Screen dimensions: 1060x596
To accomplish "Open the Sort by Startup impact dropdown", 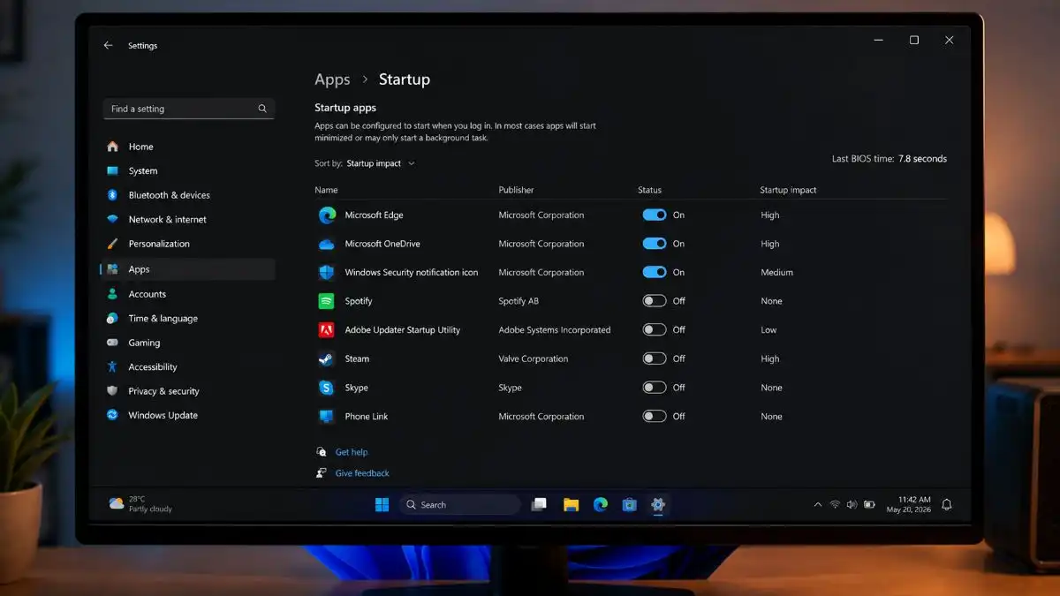I will tap(380, 163).
